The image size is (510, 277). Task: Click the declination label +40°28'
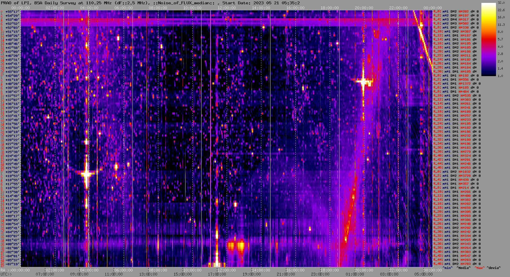(x=12, y=84)
